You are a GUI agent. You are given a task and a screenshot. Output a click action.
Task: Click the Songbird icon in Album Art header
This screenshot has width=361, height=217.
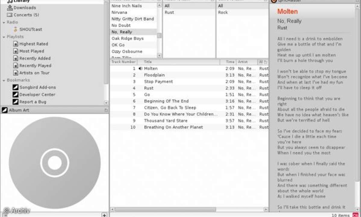(x=5, y=110)
